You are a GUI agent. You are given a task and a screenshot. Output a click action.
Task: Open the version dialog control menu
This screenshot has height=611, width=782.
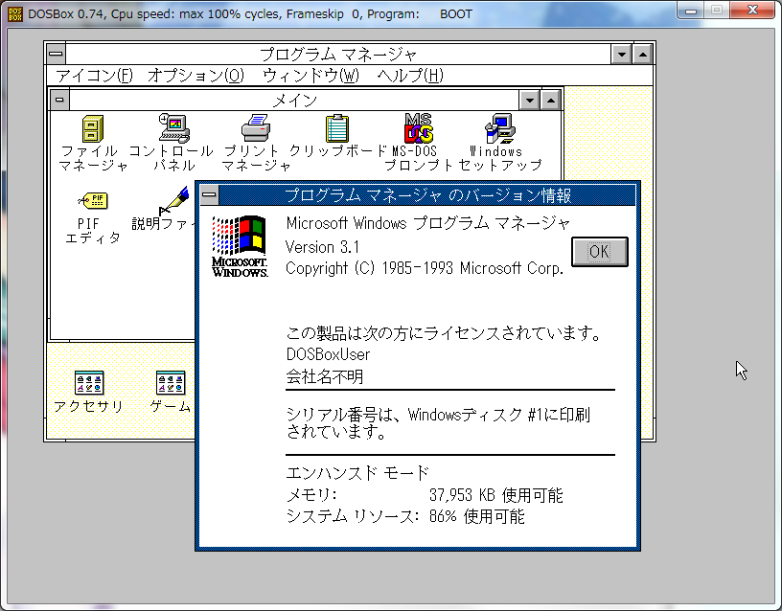click(207, 194)
